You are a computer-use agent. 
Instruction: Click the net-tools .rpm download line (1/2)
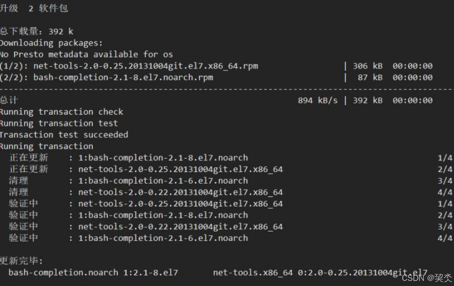(129, 66)
